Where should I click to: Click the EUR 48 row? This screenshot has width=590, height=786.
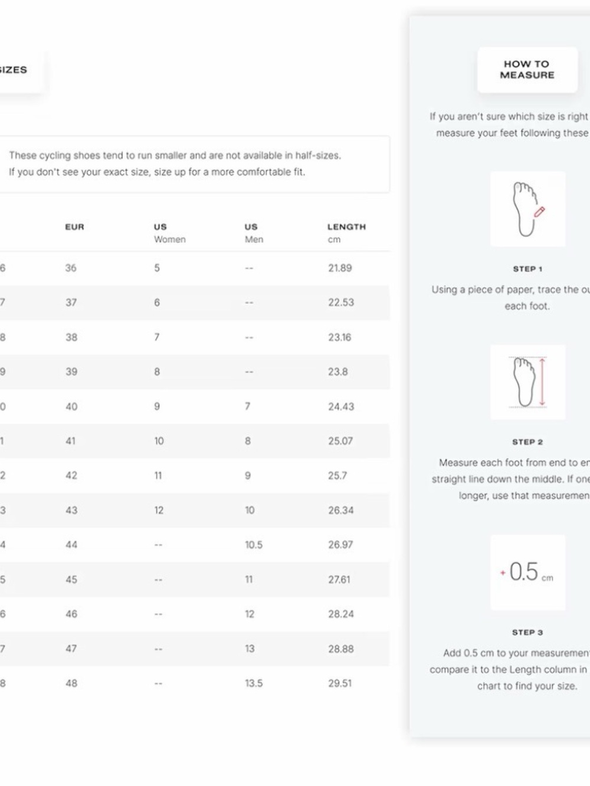tap(195, 683)
